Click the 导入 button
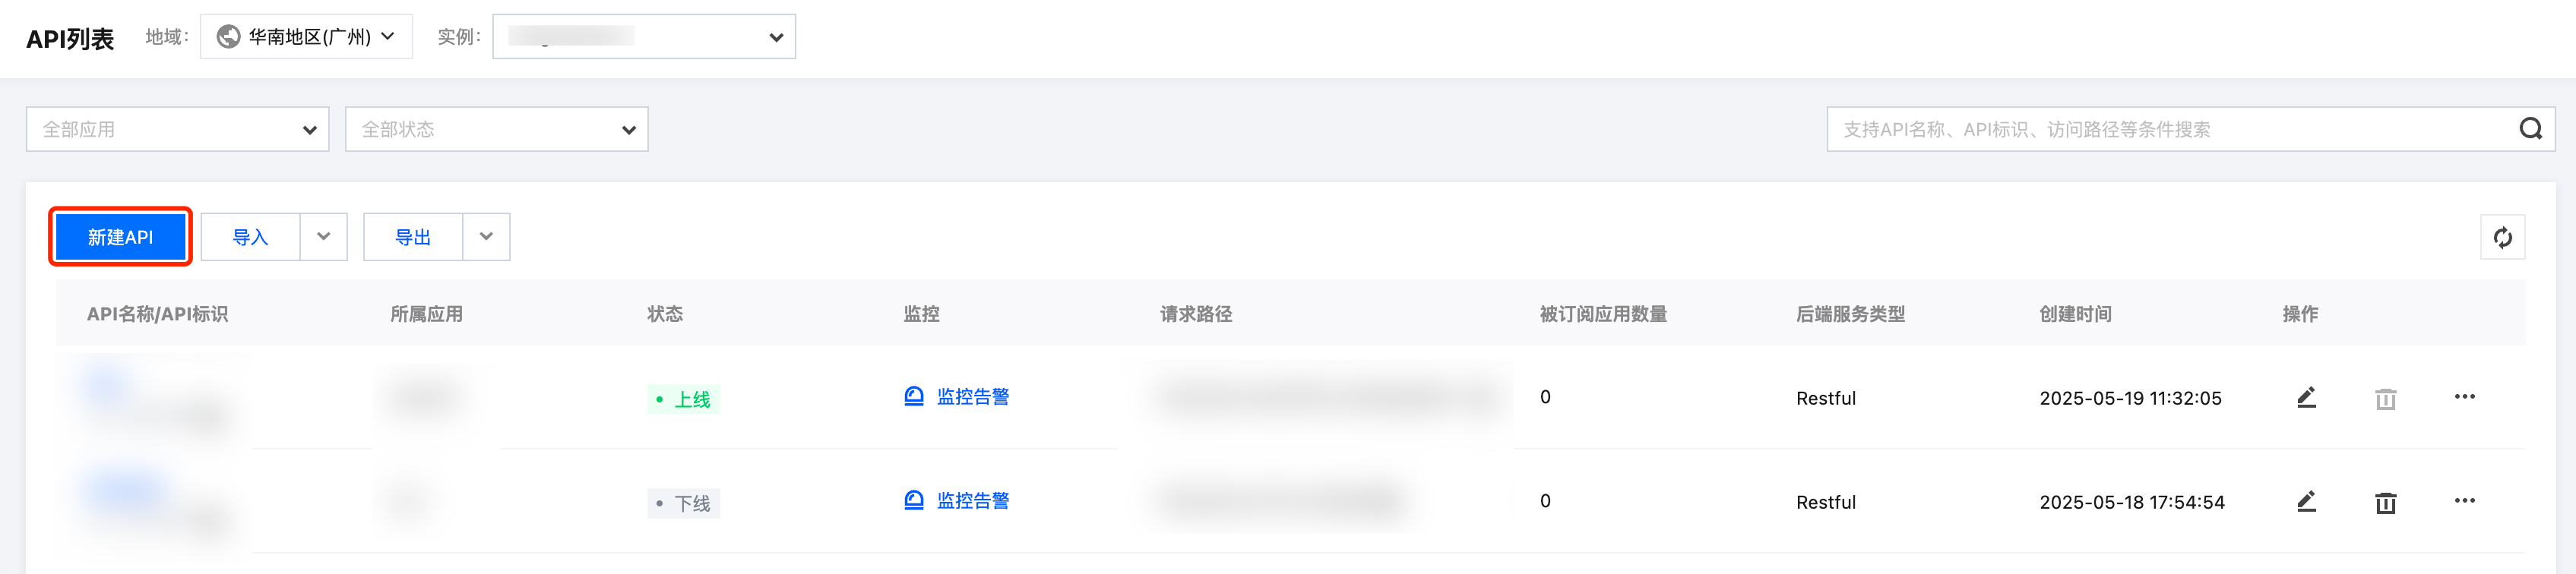Screen dimensions: 2576x574 click(x=250, y=237)
